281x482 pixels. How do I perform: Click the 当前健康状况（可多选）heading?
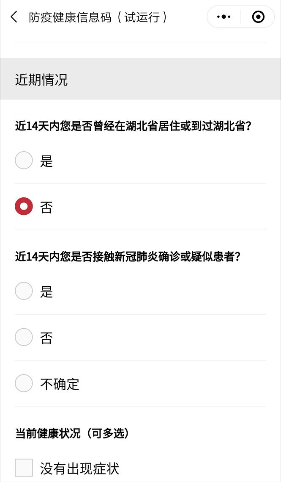point(72,433)
